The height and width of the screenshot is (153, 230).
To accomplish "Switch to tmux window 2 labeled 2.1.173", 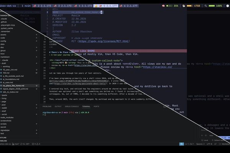I will pyautogui.click(x=42, y=6).
